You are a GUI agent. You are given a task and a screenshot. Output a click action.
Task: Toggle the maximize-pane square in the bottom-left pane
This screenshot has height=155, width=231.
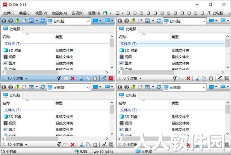[111, 145]
